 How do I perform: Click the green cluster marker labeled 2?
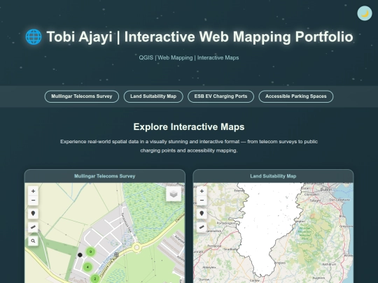[95, 279]
